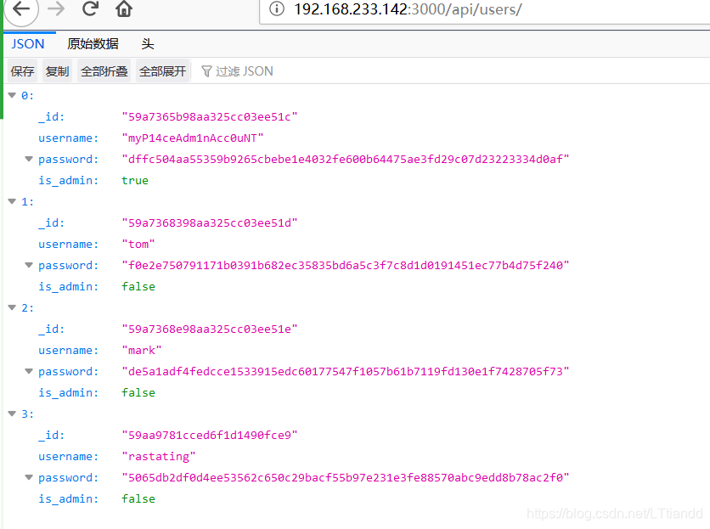
Task: Click the is_admin key in item 3
Action: pyautogui.click(x=69, y=498)
